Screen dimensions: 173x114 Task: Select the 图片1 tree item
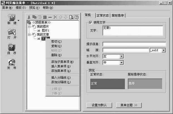click(x=45, y=31)
